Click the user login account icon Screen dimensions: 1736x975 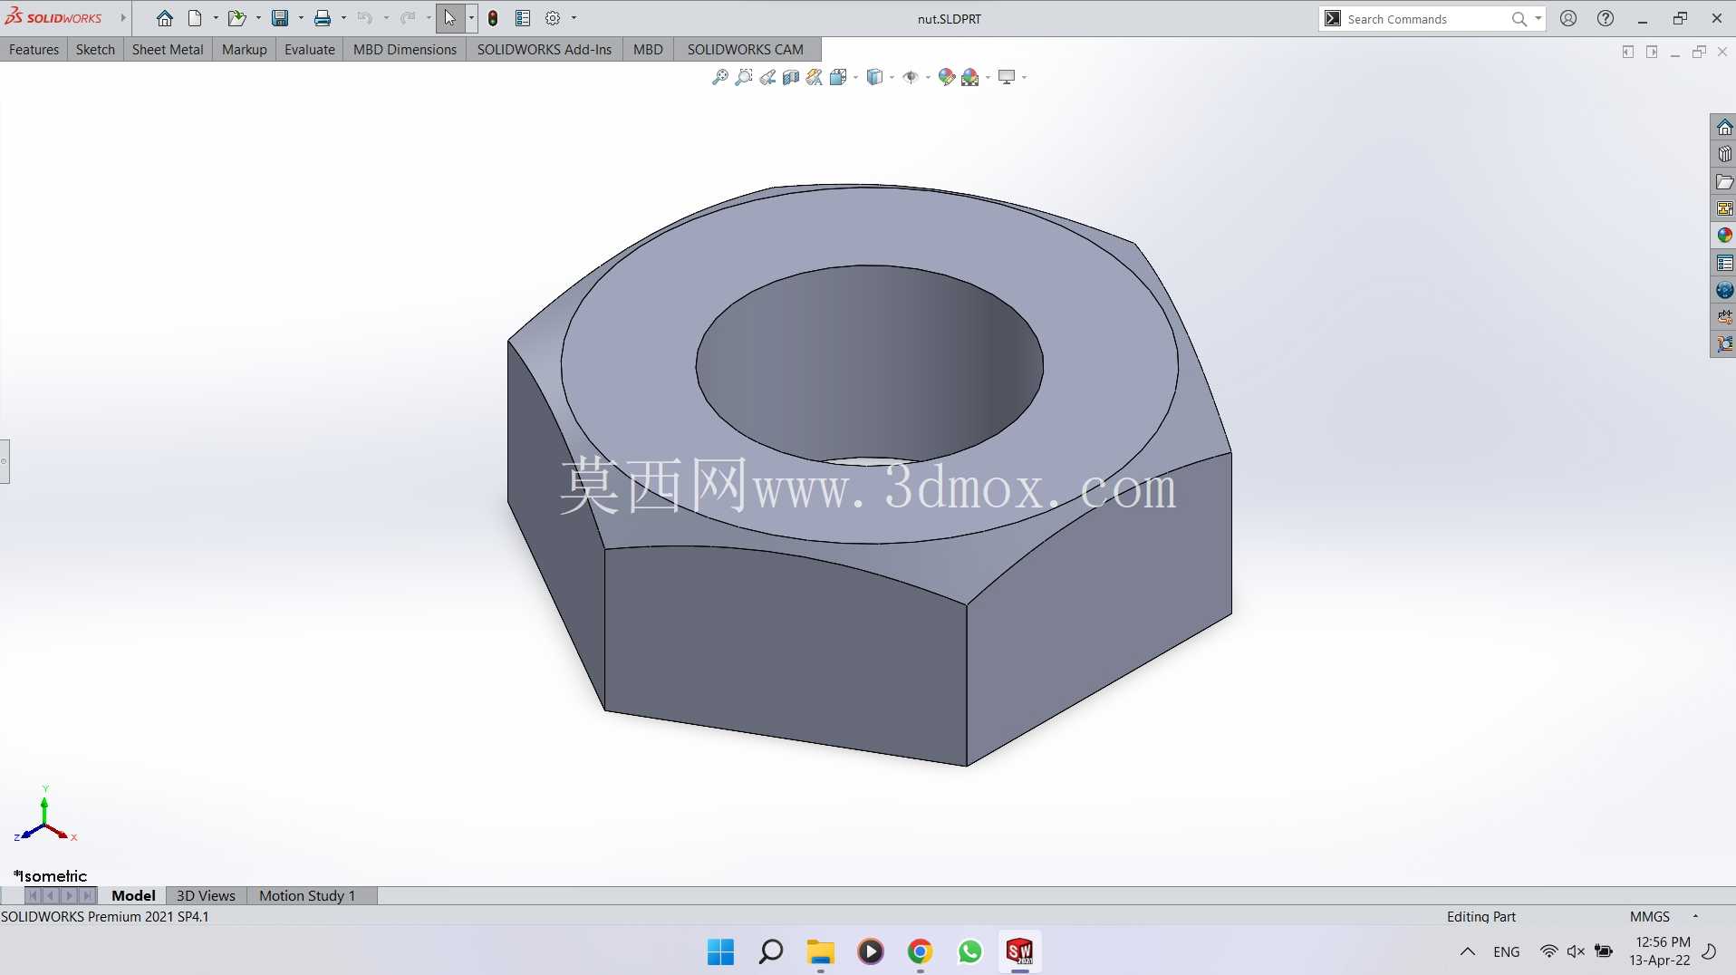pyautogui.click(x=1568, y=18)
